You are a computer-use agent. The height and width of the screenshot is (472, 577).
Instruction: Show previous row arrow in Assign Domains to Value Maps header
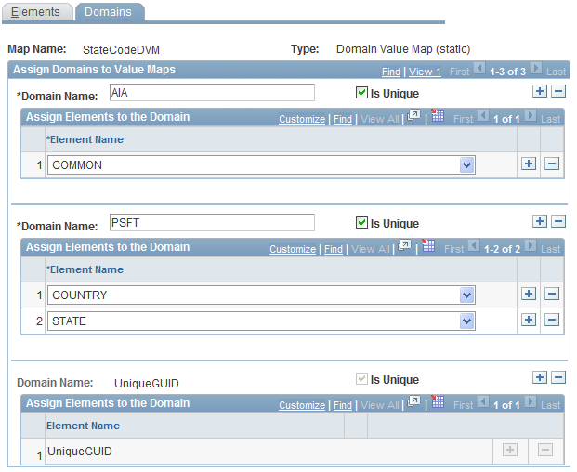click(x=479, y=69)
